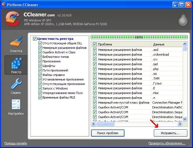This screenshot has height=148, width=193.
Task: Click the results list scroll-down arrow
Action: coord(185,119)
